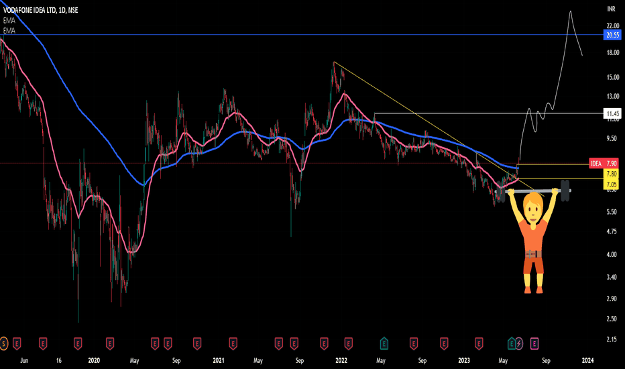Click the 2.50 price axis value
This screenshot has width=625, height=369.
coord(612,319)
